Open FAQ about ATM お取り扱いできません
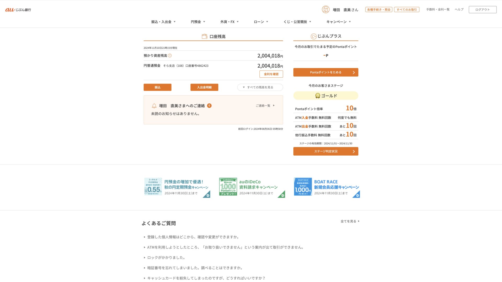Image resolution: width=502 pixels, height=282 pixels. point(224,247)
